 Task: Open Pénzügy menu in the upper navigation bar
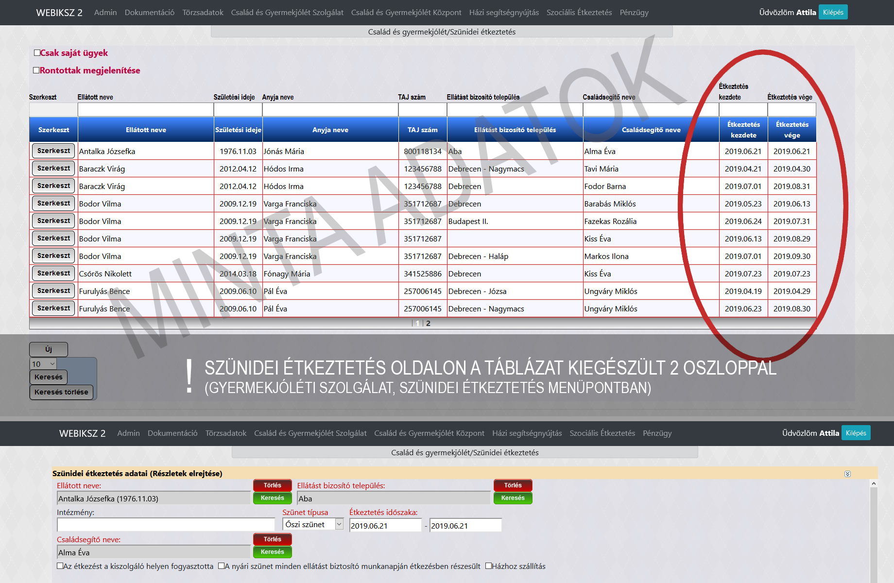coord(634,13)
